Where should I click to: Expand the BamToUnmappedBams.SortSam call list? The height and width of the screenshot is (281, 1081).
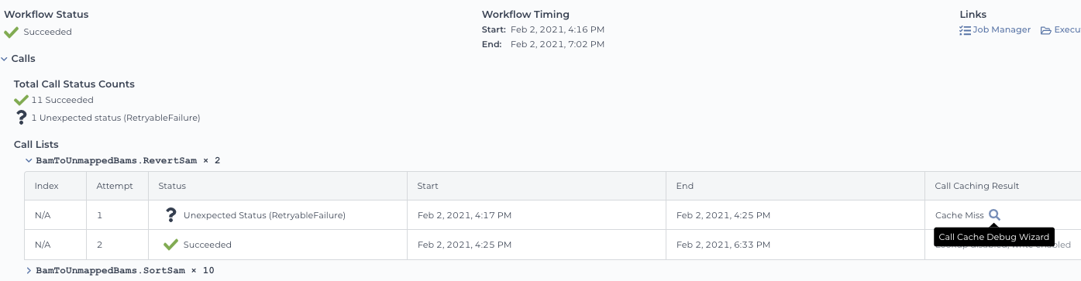29,271
